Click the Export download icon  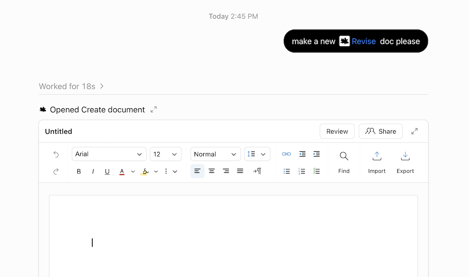point(405,156)
